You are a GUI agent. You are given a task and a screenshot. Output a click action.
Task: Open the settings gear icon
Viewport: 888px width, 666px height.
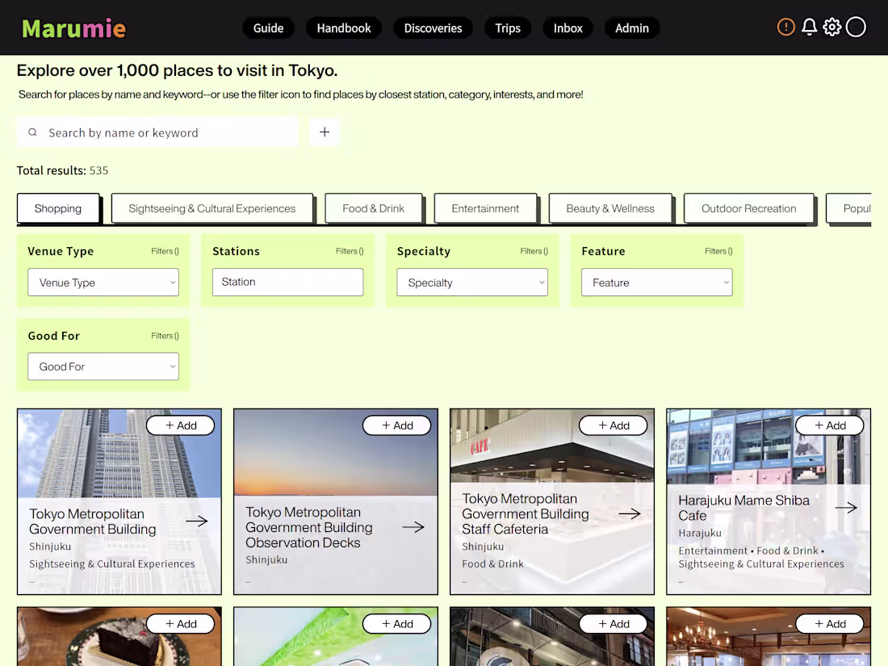[x=832, y=27]
